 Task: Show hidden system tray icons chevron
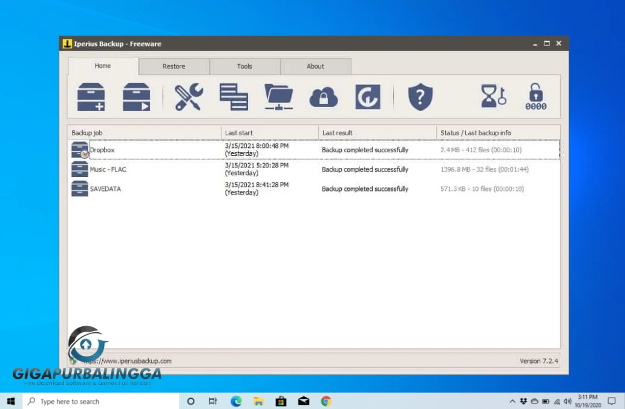point(512,401)
